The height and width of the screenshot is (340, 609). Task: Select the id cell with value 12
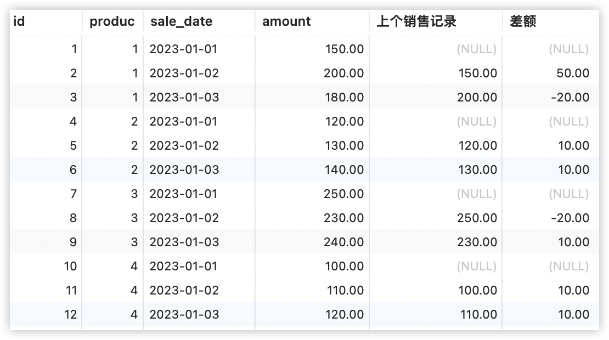pos(71,315)
